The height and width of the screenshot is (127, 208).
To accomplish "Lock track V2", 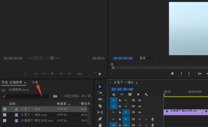I will click(x=120, y=106).
